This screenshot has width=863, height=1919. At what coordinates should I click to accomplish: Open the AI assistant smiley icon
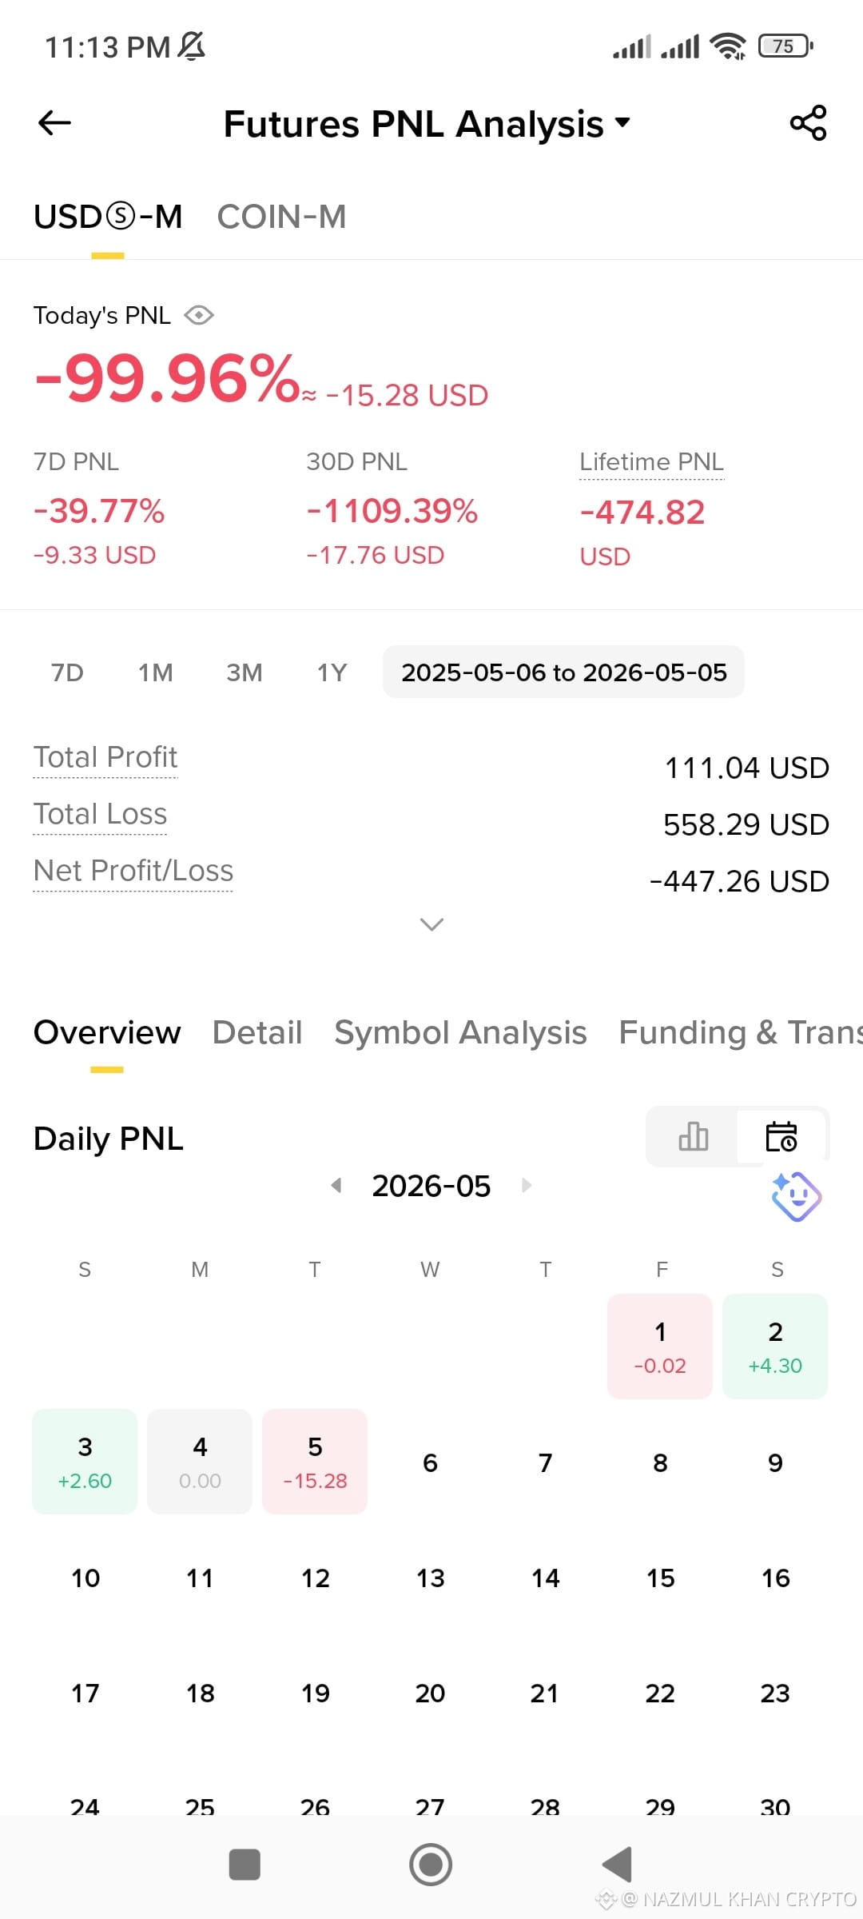point(796,1197)
